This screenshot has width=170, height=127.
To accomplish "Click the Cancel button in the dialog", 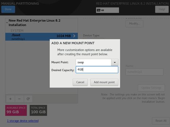I will coord(80,82).
